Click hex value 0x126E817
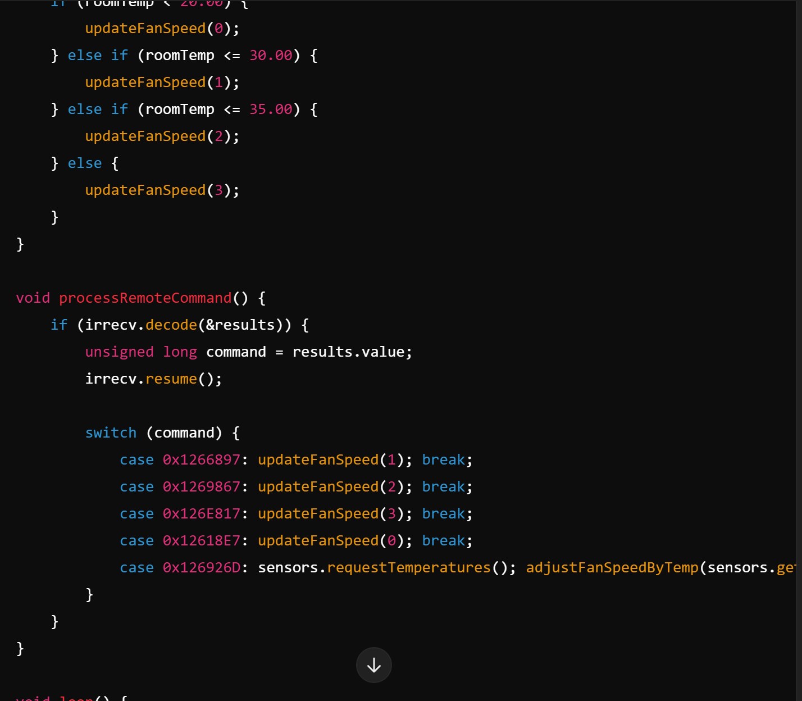 pos(202,513)
